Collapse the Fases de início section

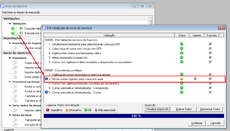10,115
